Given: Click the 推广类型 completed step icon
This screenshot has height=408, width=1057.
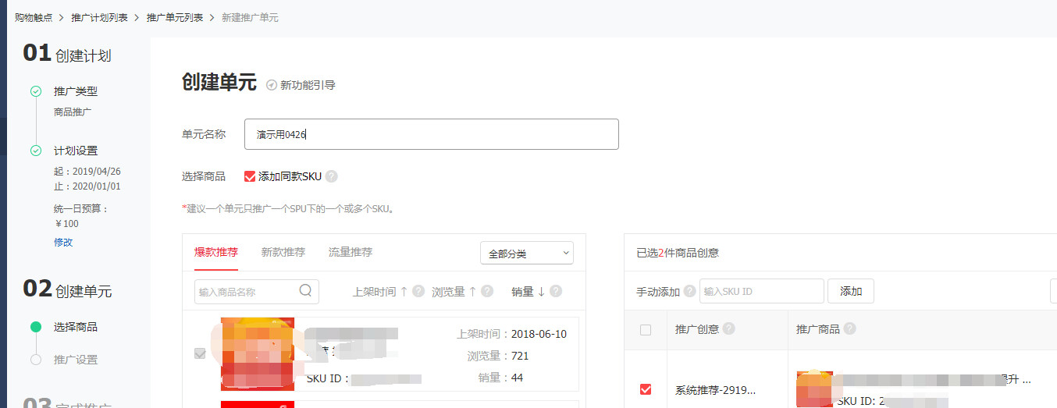Looking at the screenshot, I should coord(36,91).
